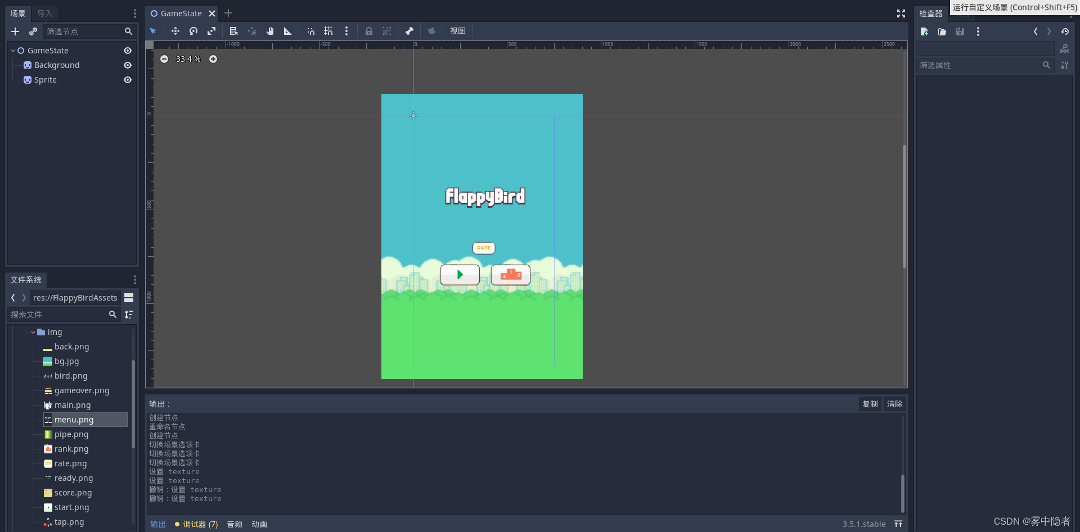Close the GameState scene tab

[212, 13]
